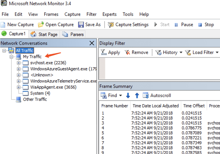220x154 pixels.
Task: Select My Traffic in the tree
Action: [x=32, y=57]
